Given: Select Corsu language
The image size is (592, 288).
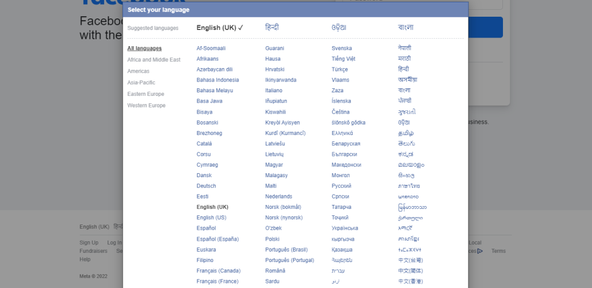Looking at the screenshot, I should click(x=204, y=154).
